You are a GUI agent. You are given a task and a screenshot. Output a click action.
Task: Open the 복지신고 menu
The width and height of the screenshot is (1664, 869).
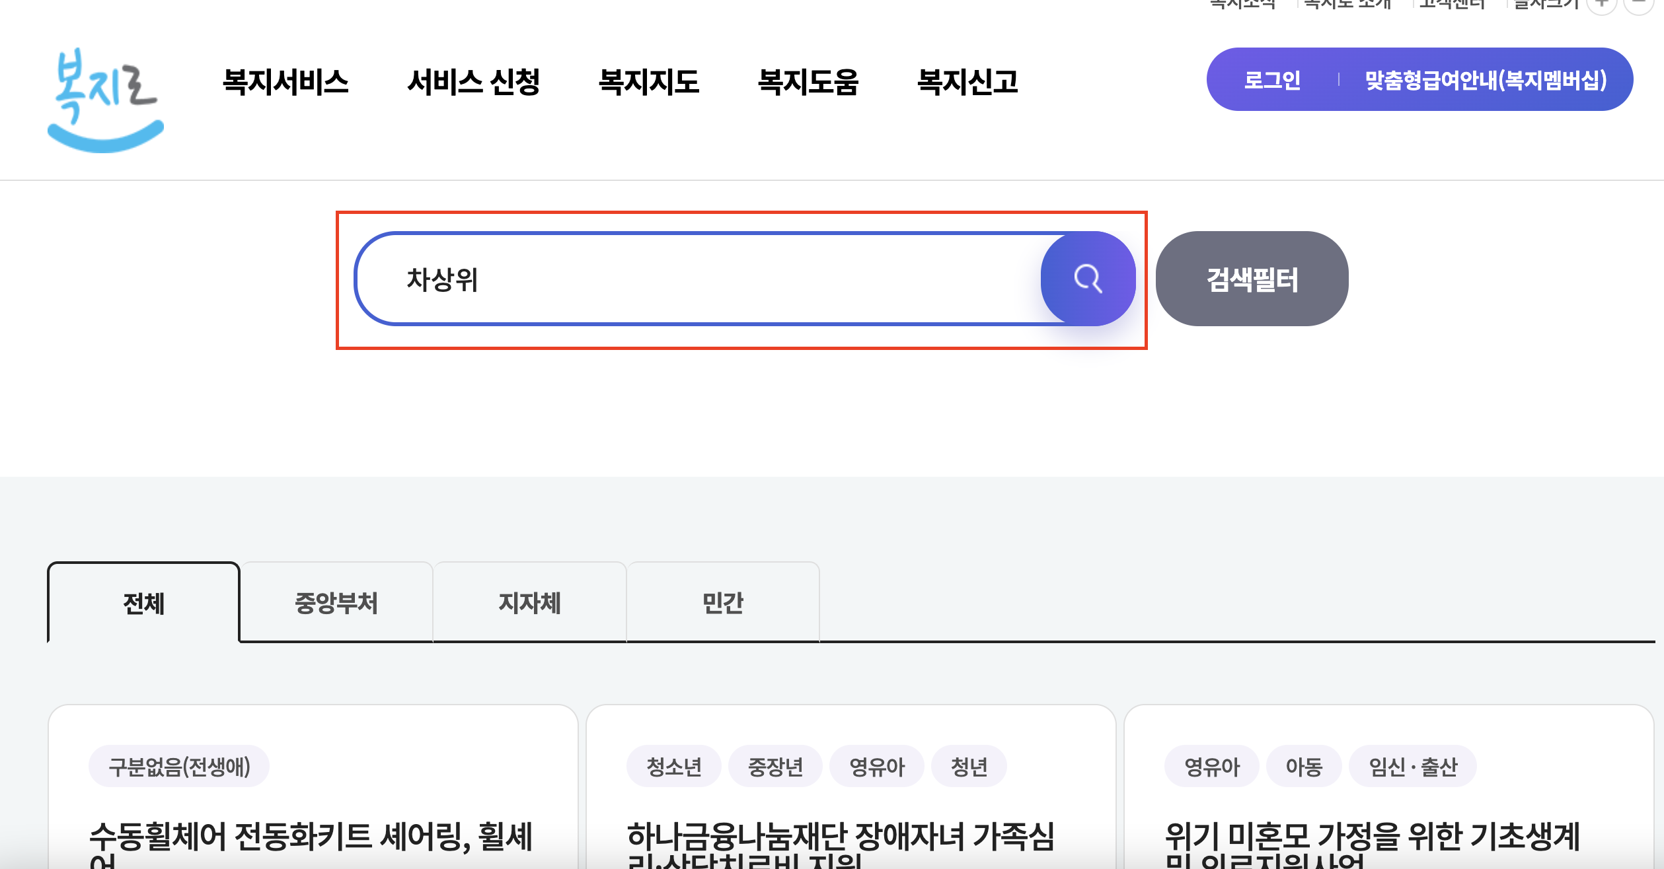pyautogui.click(x=967, y=82)
